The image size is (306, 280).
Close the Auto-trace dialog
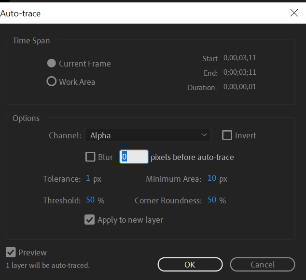tap(294, 13)
